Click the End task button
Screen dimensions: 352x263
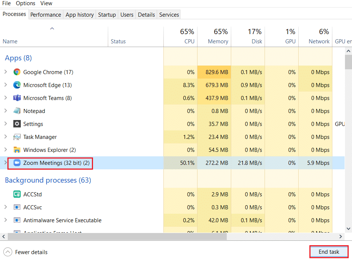329,252
